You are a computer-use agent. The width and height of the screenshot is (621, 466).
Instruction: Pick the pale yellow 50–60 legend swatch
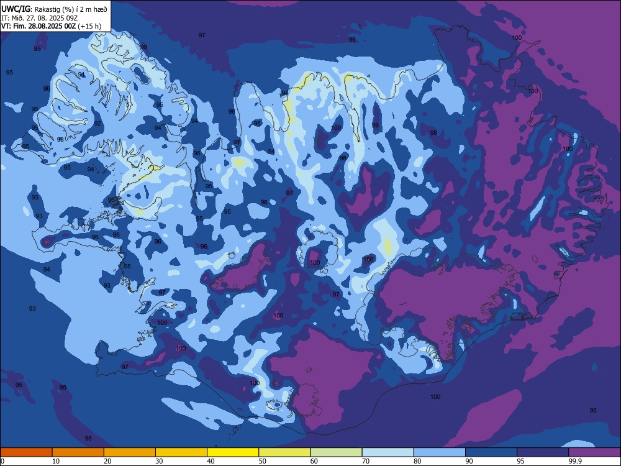pyautogui.click(x=284, y=452)
